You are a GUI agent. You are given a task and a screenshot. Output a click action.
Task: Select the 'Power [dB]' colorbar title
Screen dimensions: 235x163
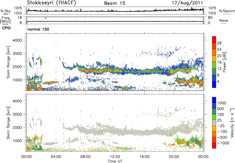pyautogui.click(x=224, y=62)
